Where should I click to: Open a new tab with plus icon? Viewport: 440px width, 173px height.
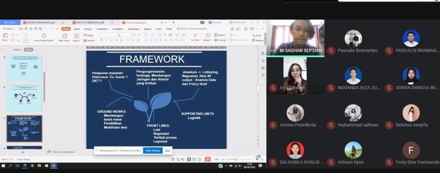point(173,22)
